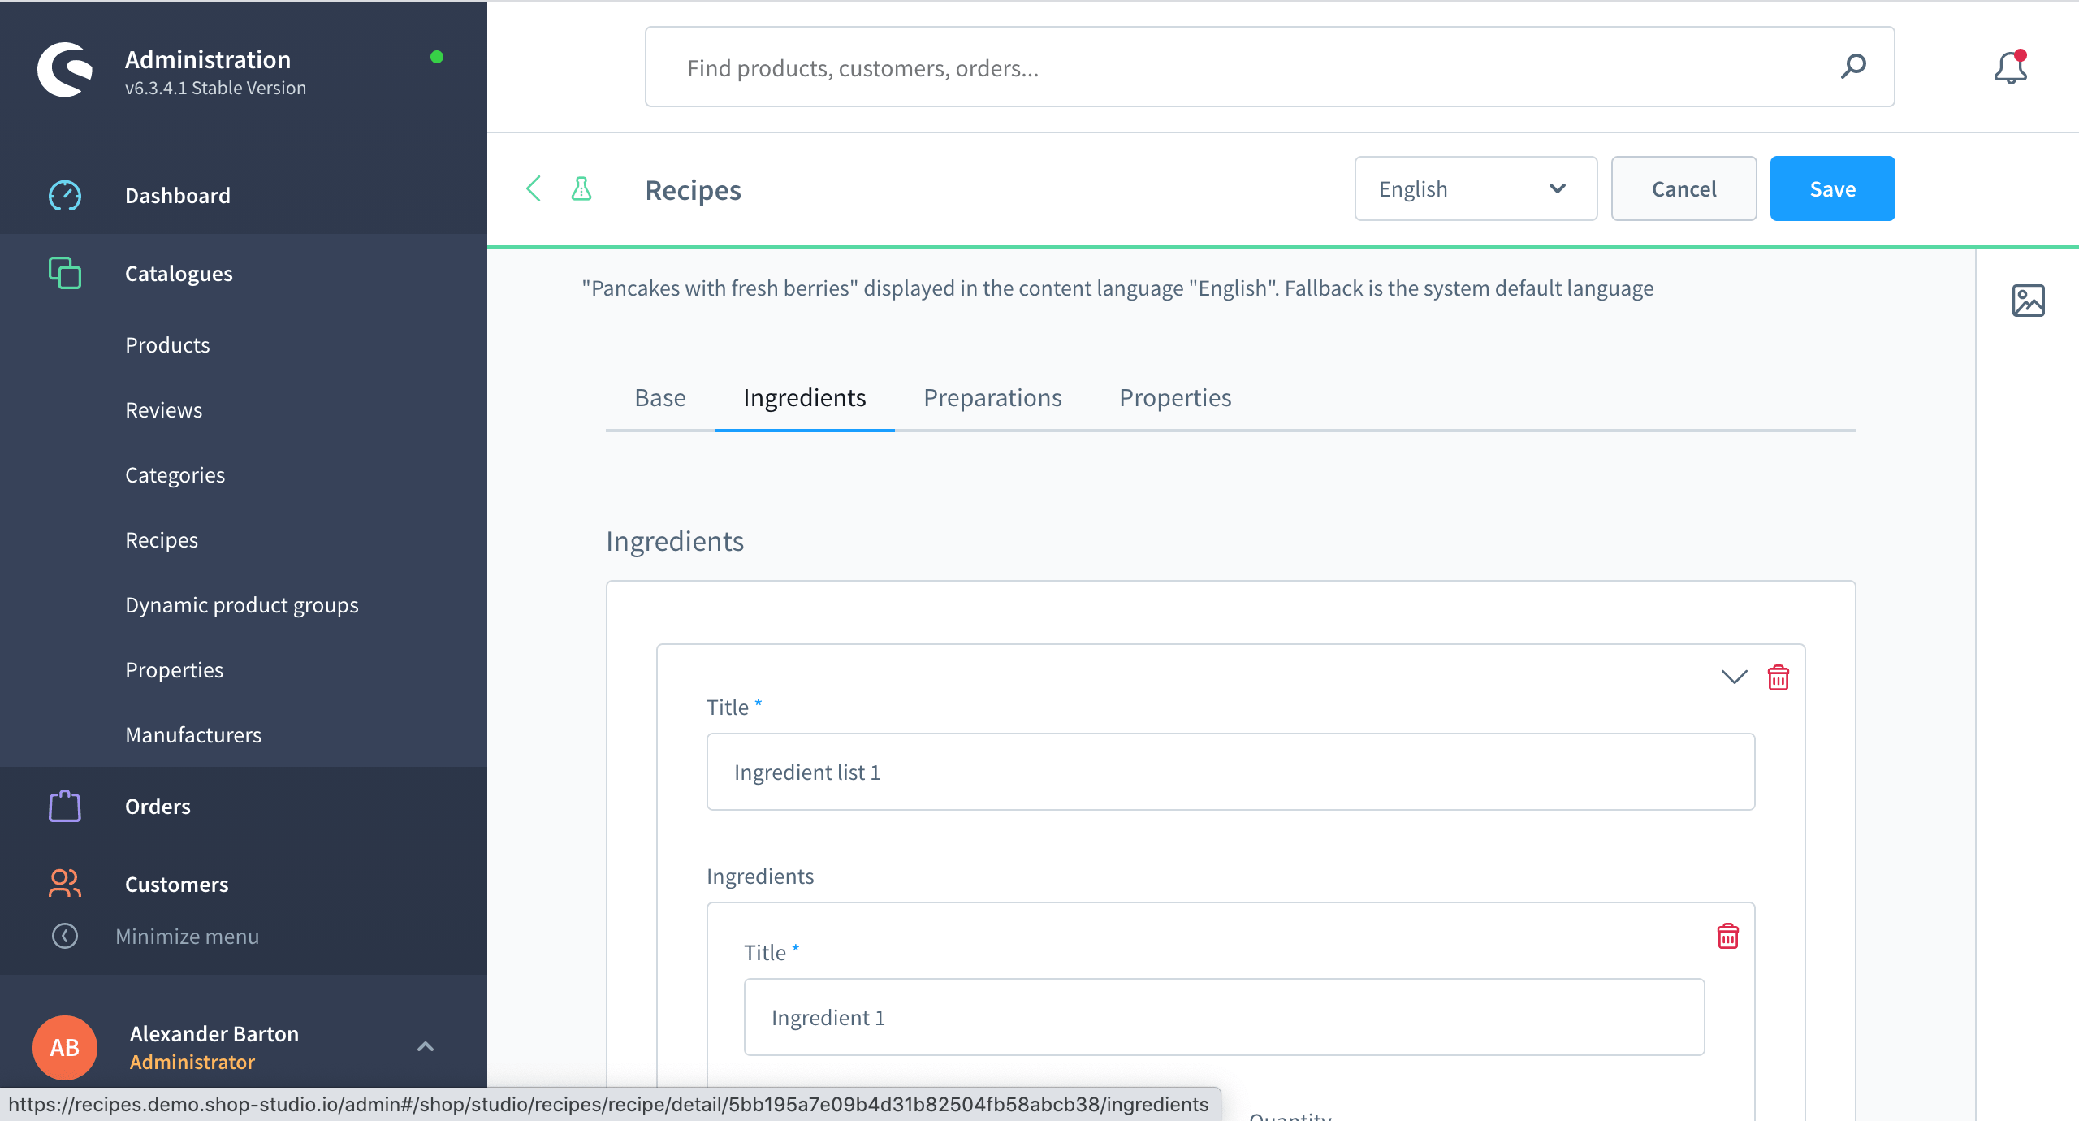Open the English language dropdown
Screen dimensions: 2079x1121
click(x=1475, y=189)
